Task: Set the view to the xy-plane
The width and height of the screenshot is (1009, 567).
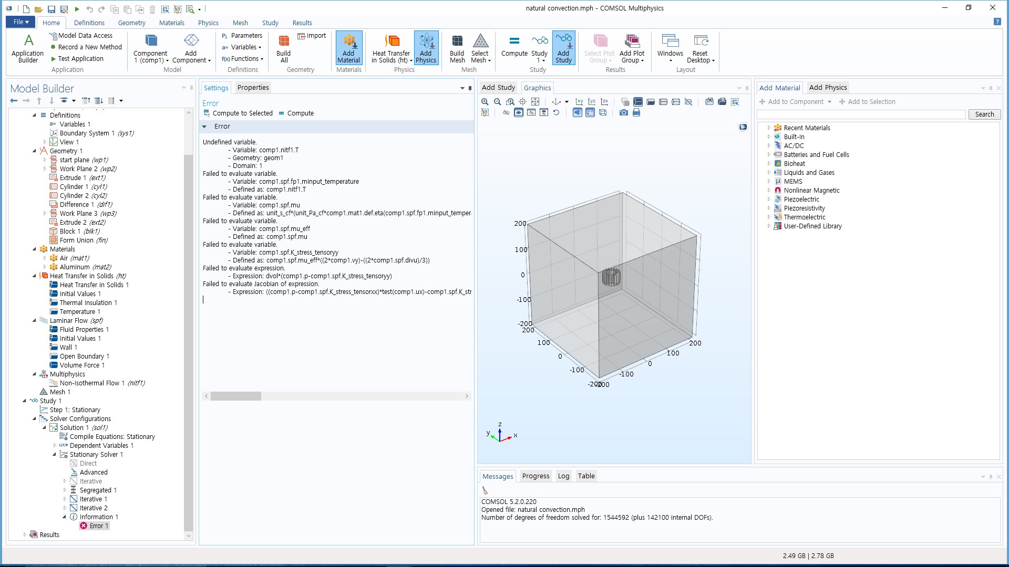Action: (579, 102)
